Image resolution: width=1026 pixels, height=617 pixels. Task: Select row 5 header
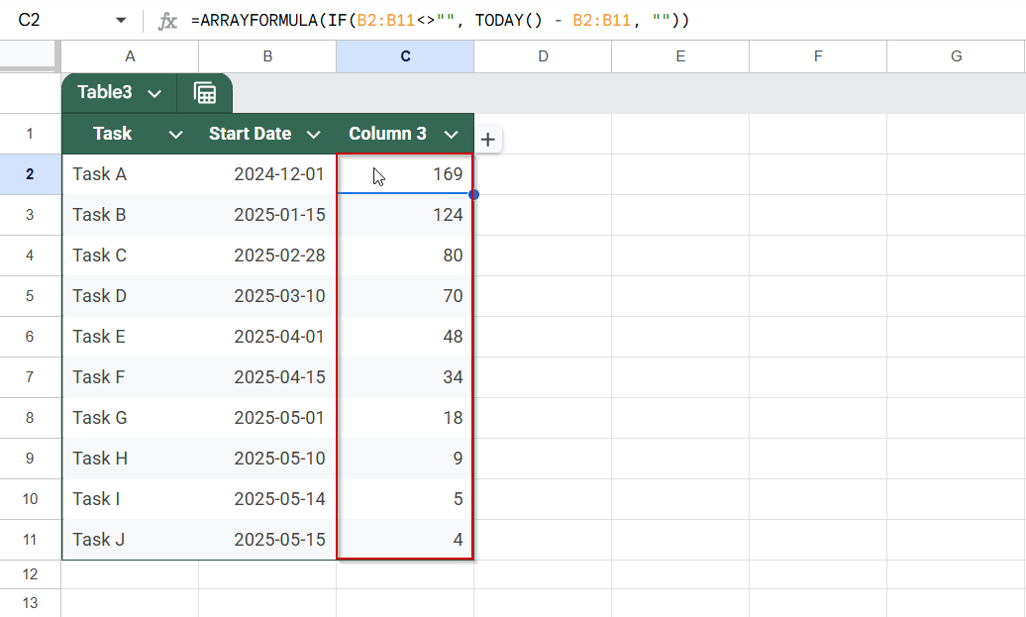[x=30, y=296]
